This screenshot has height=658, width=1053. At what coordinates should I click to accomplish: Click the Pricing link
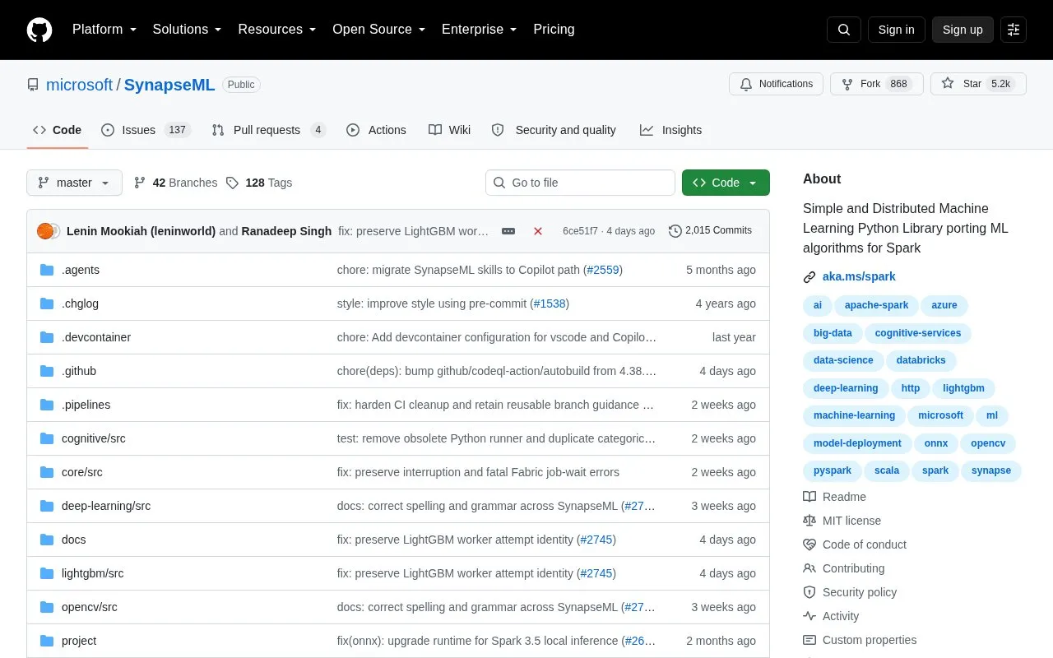[554, 30]
